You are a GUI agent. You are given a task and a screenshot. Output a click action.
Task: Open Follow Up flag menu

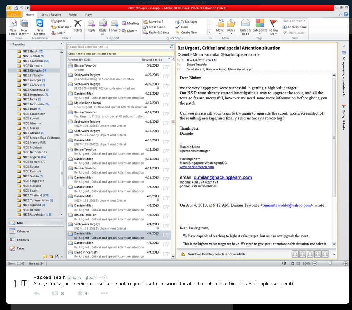point(274,27)
